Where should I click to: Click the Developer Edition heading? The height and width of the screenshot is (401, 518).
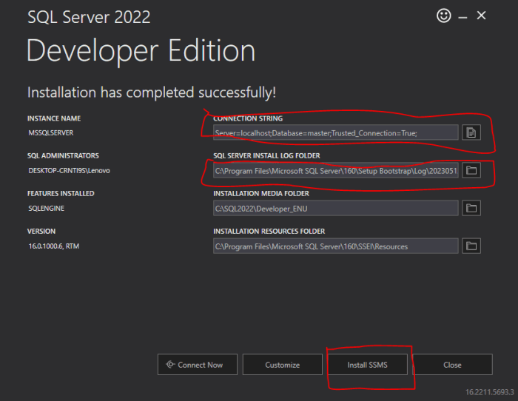(x=141, y=51)
